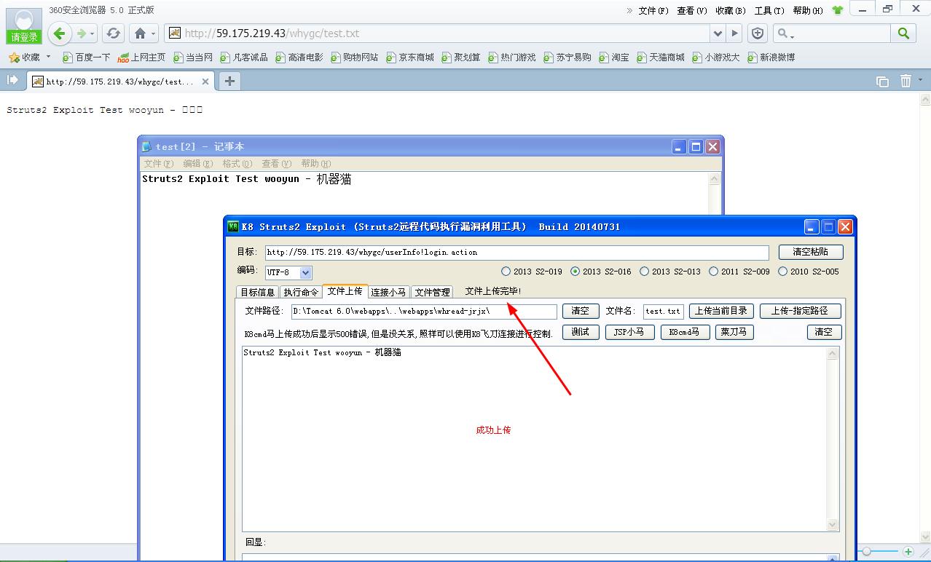Image resolution: width=931 pixels, height=562 pixels.
Task: Open Notepad's 编辑(E) menu
Action: 198,164
